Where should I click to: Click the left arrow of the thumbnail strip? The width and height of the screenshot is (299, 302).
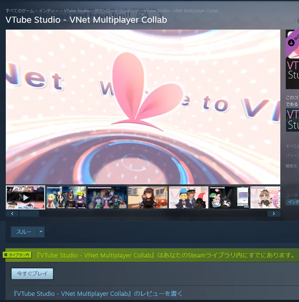(12, 214)
